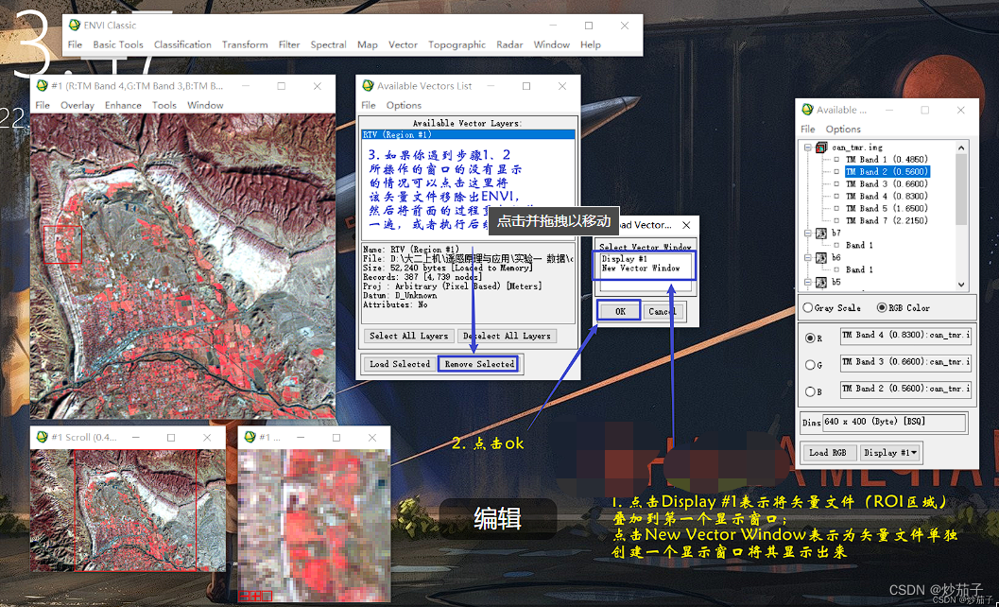Open Enhance menu in Display #1 window
This screenshot has height=607, width=999.
(123, 105)
